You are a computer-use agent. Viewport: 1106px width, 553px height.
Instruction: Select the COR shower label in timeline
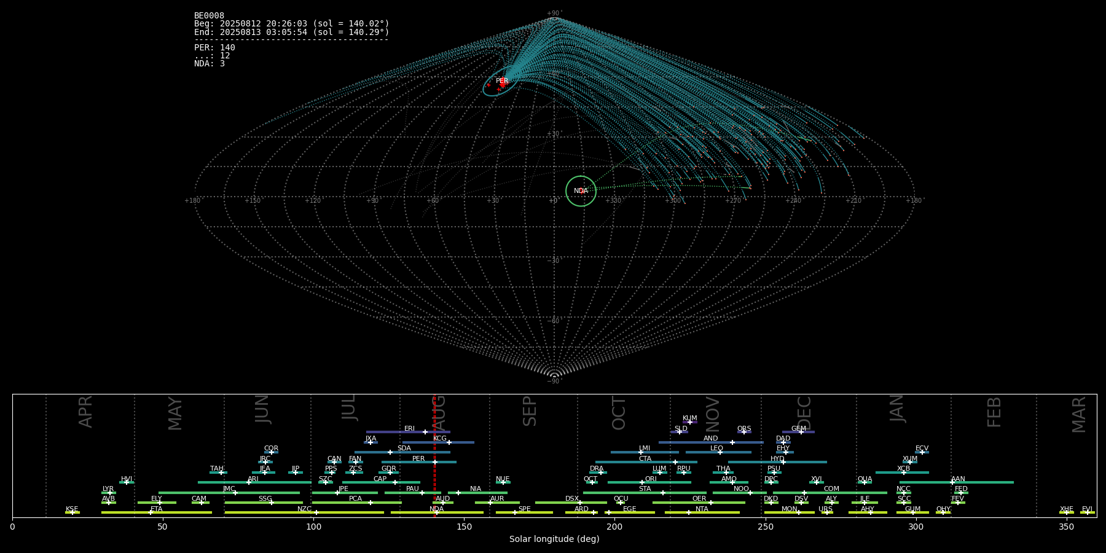pyautogui.click(x=271, y=449)
